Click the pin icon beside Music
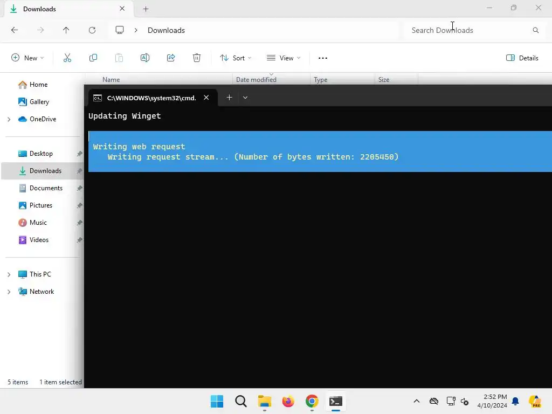Screen dimensions: 552x414 coord(80,223)
